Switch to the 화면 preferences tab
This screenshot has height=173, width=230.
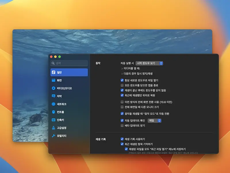(x=69, y=80)
